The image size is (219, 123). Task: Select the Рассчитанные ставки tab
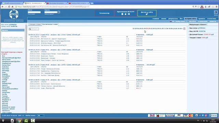click(x=50, y=24)
